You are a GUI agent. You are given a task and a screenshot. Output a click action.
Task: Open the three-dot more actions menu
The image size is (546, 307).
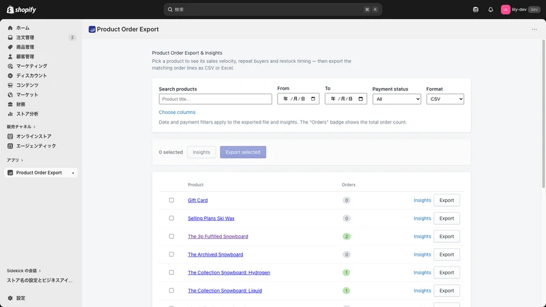534,29
